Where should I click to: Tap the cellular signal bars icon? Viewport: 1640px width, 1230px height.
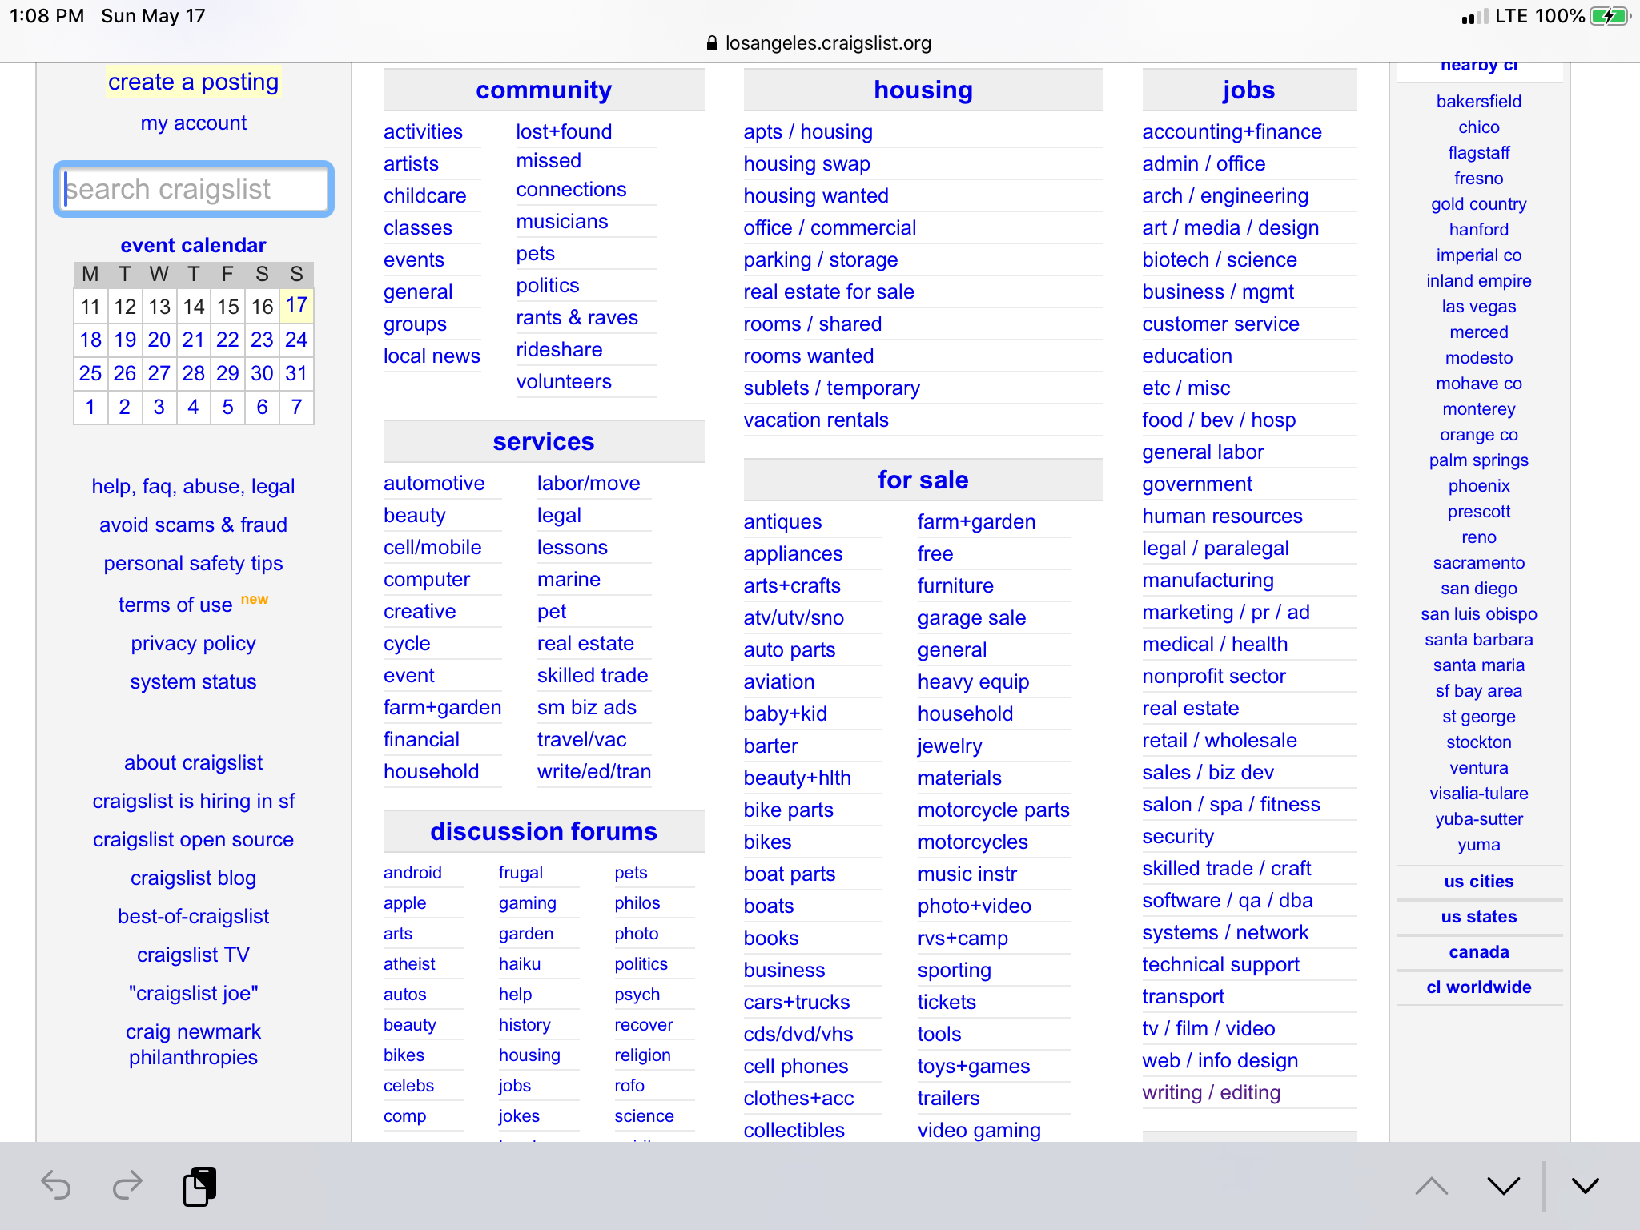1474,17
